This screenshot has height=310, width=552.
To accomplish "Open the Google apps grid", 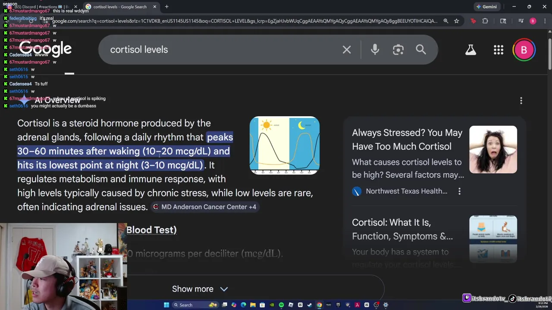I will tap(499, 50).
